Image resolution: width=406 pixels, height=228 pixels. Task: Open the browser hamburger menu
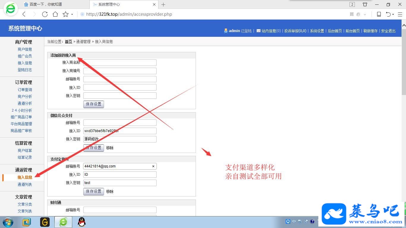400,14
